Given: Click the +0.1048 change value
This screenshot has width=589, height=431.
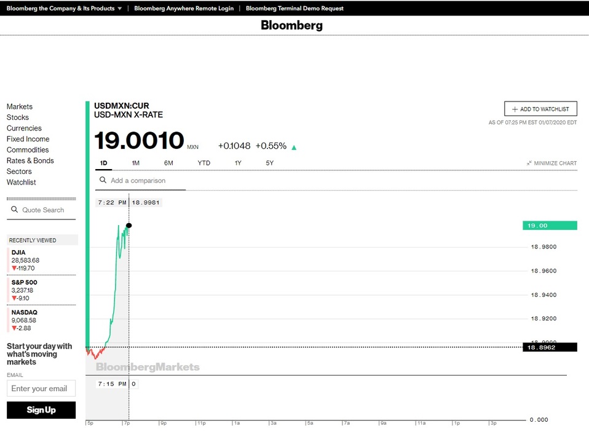Looking at the screenshot, I should (x=234, y=146).
